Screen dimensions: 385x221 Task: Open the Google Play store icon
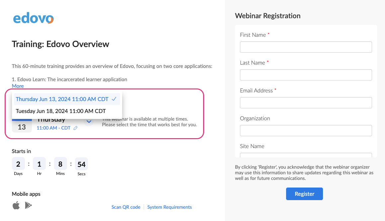click(29, 205)
